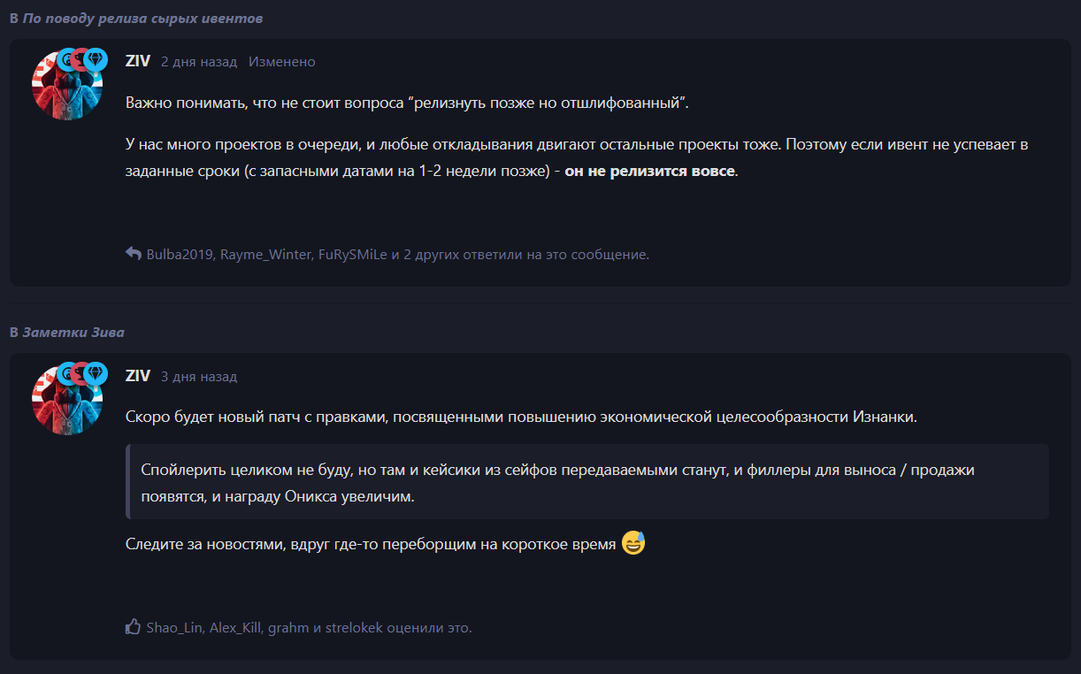Viewport: 1081px width, 674px height.
Task: Show the edit history via 'Изменено'
Action: 282,62
